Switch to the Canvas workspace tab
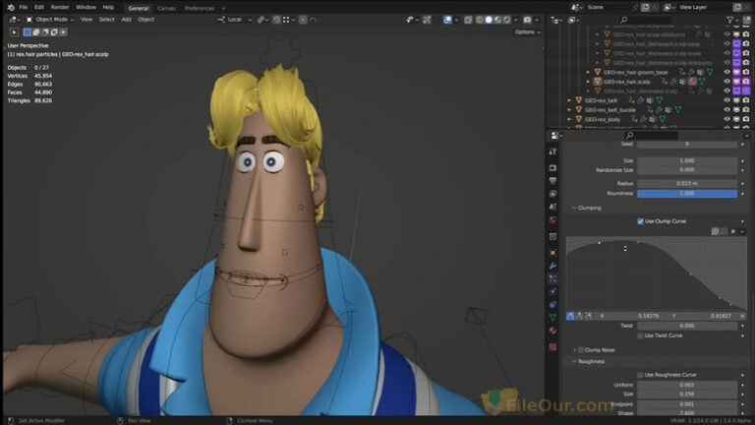755x425 pixels. [166, 8]
